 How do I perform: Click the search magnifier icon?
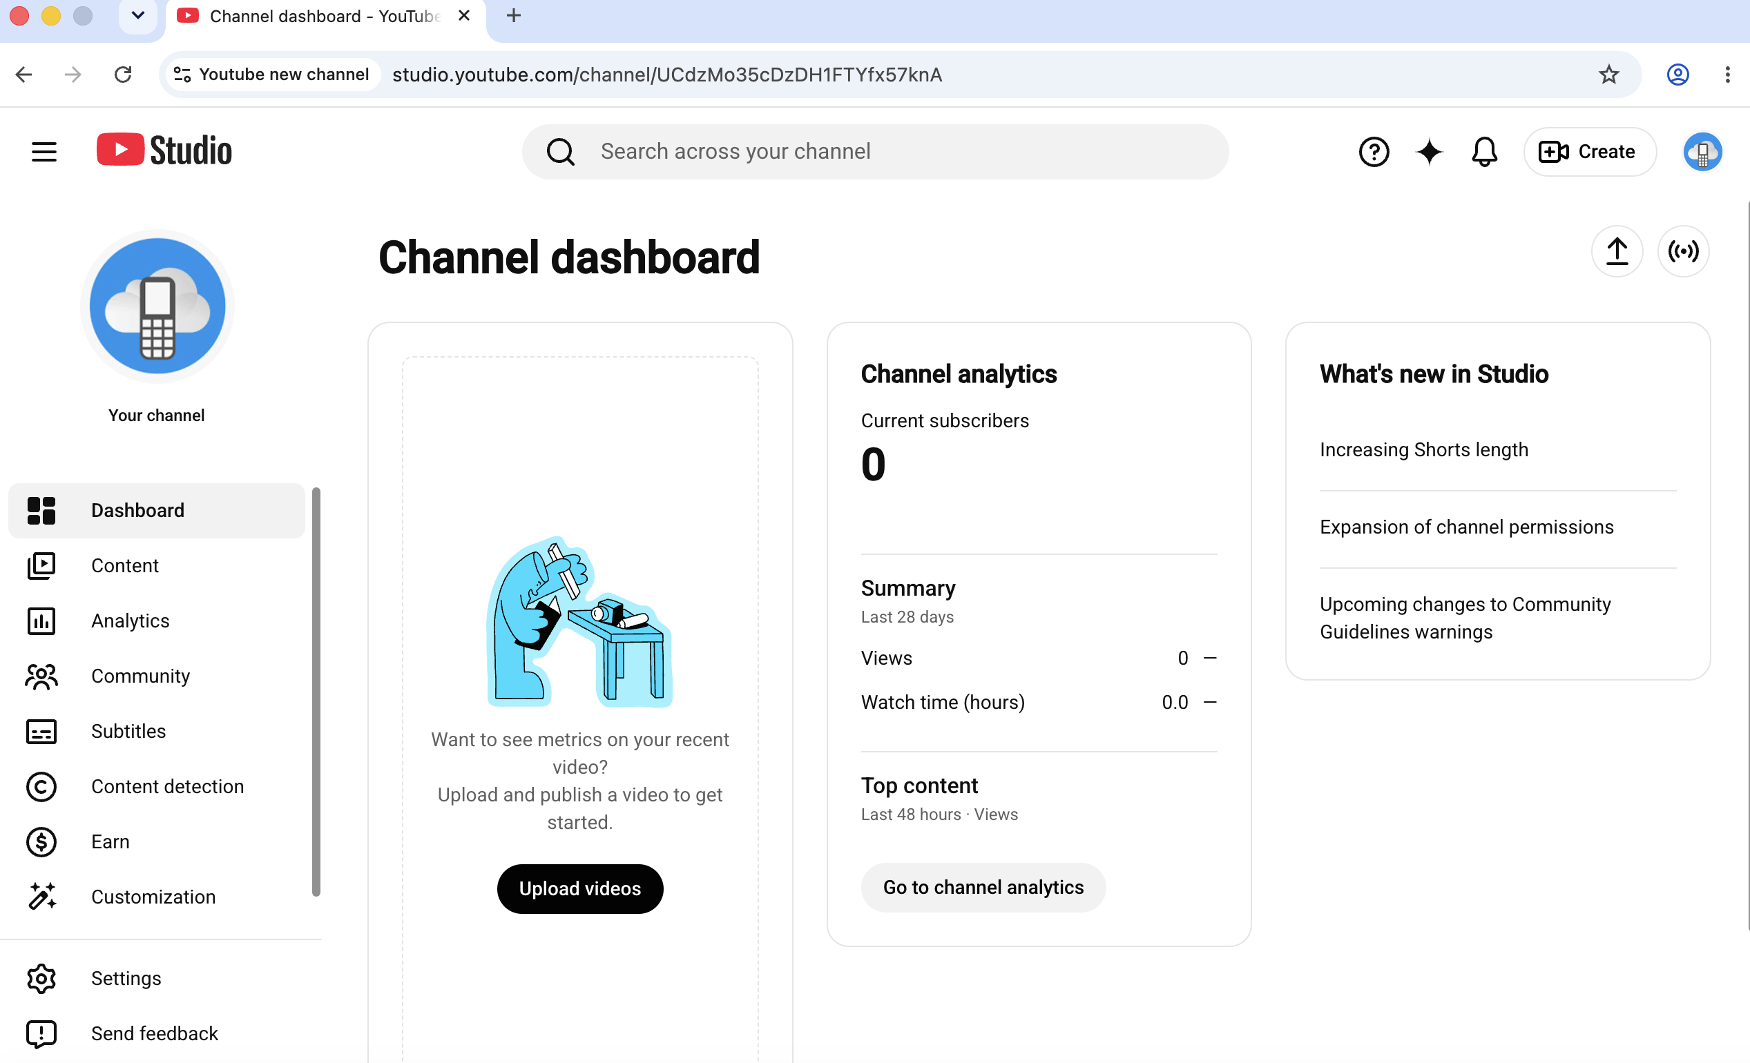click(x=560, y=151)
